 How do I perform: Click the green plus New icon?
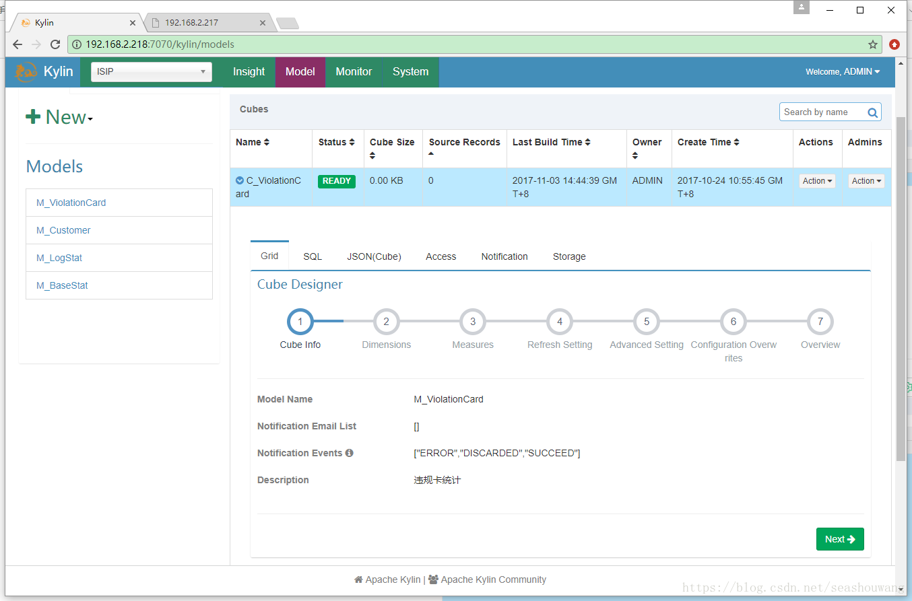(x=33, y=117)
